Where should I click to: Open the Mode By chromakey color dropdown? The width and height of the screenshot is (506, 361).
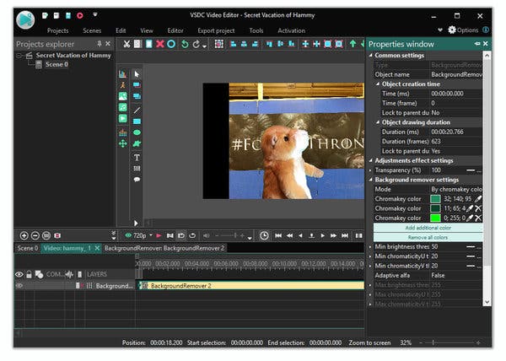pos(456,190)
